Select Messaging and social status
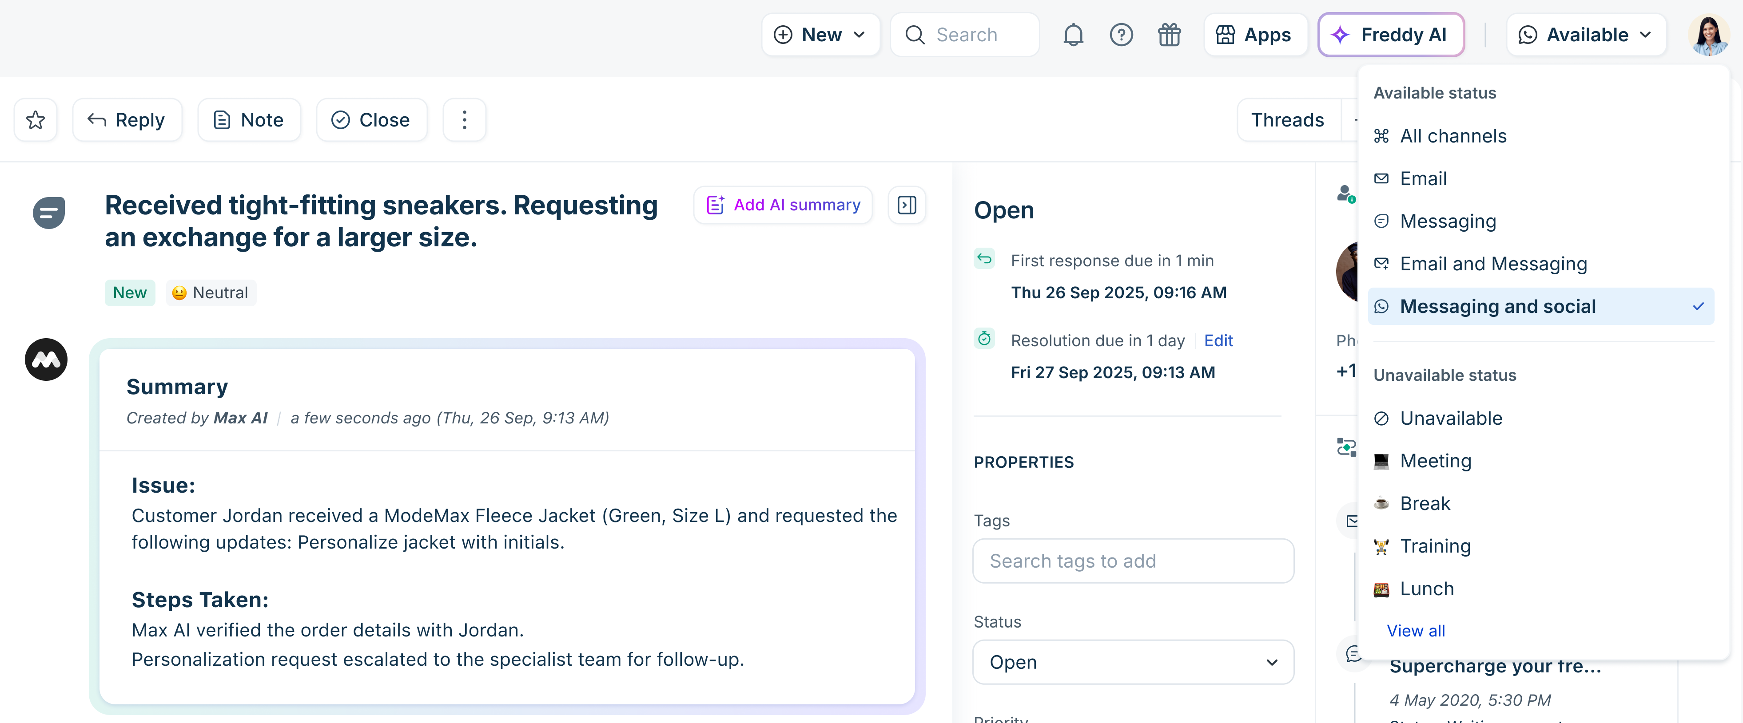 (x=1497, y=306)
